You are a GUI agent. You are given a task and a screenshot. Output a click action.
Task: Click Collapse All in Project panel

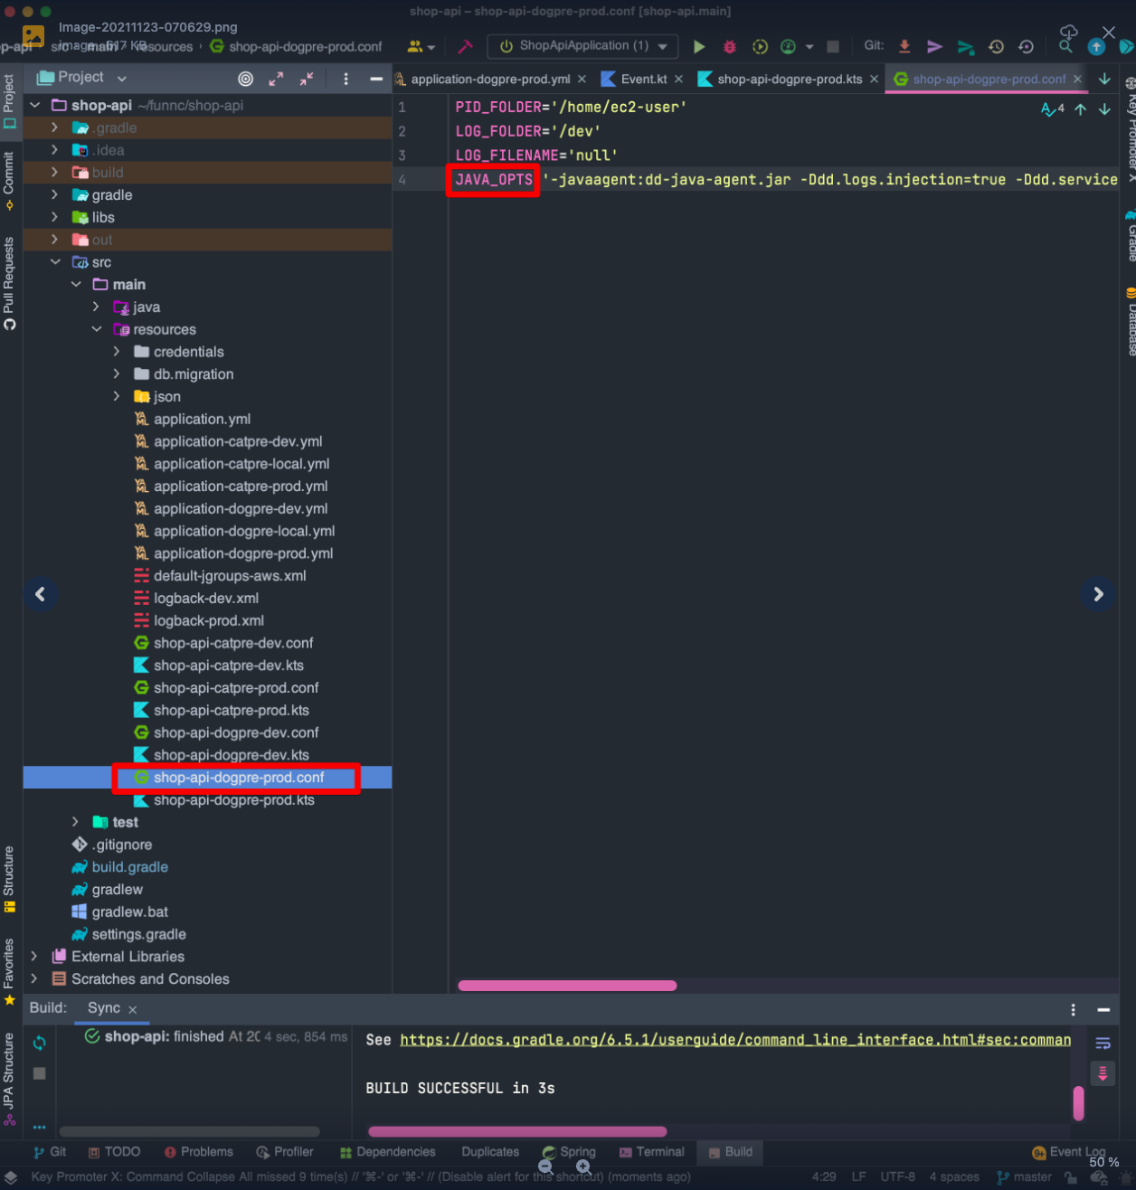click(307, 79)
